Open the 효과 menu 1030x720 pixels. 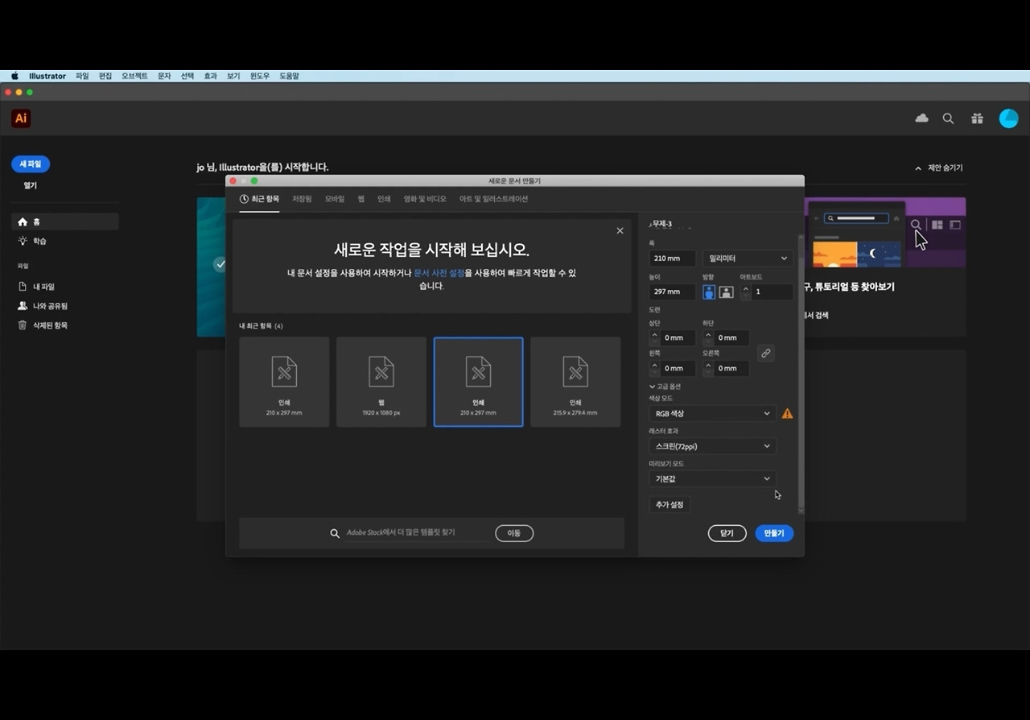point(210,76)
